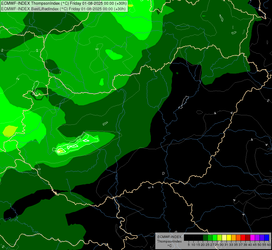
Task: Click the ThompsonIndex title line at top
Action: (x=64, y=3)
